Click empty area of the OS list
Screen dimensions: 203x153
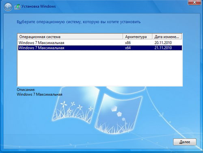pyautogui.click(x=100, y=68)
